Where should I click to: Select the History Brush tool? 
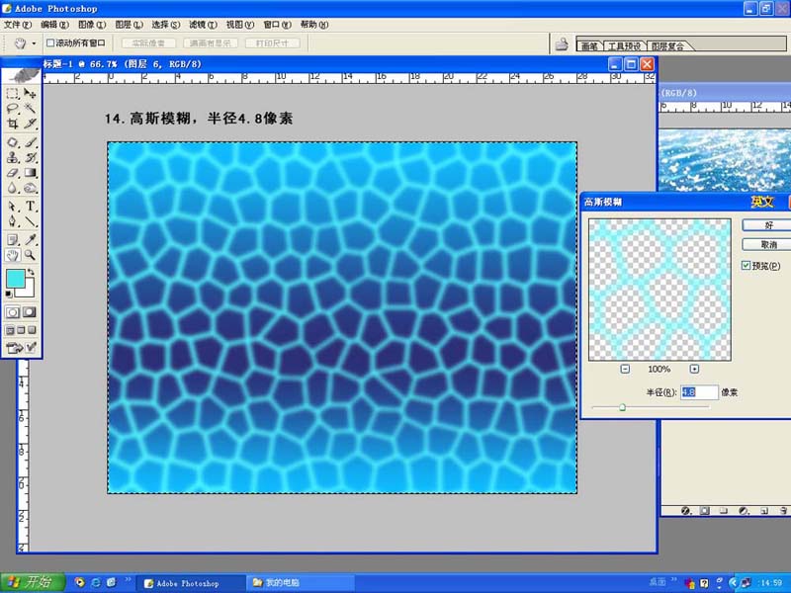(30, 157)
